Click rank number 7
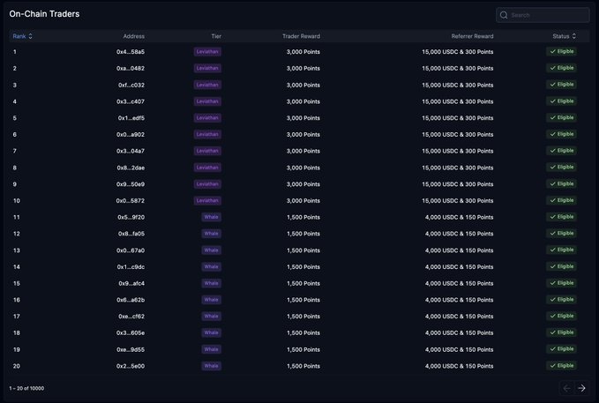Viewport: 599px width, 403px height. click(14, 151)
